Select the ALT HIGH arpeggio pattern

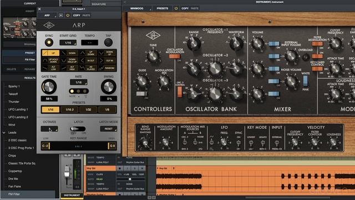tap(69, 68)
